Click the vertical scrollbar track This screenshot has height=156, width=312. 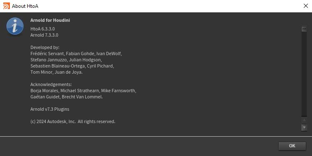tap(304, 74)
